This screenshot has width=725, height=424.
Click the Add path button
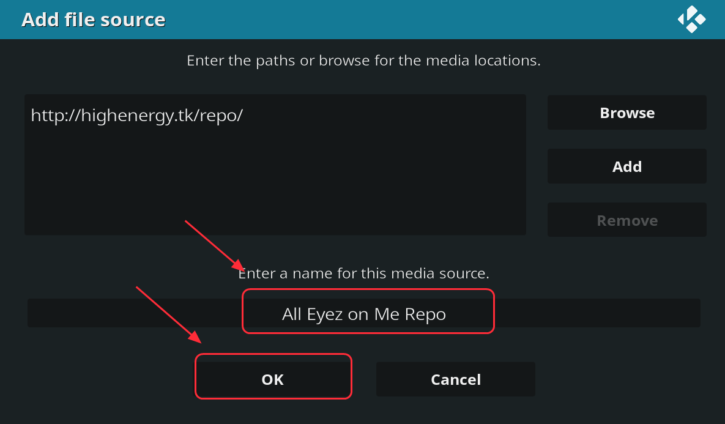coord(627,166)
